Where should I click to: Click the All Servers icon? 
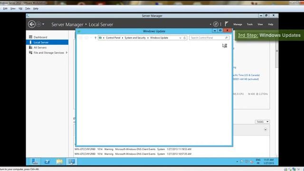30,47
